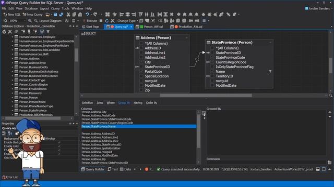Check SpatialLocation in Address table
This screenshot has width=334, height=187.
point(141,76)
